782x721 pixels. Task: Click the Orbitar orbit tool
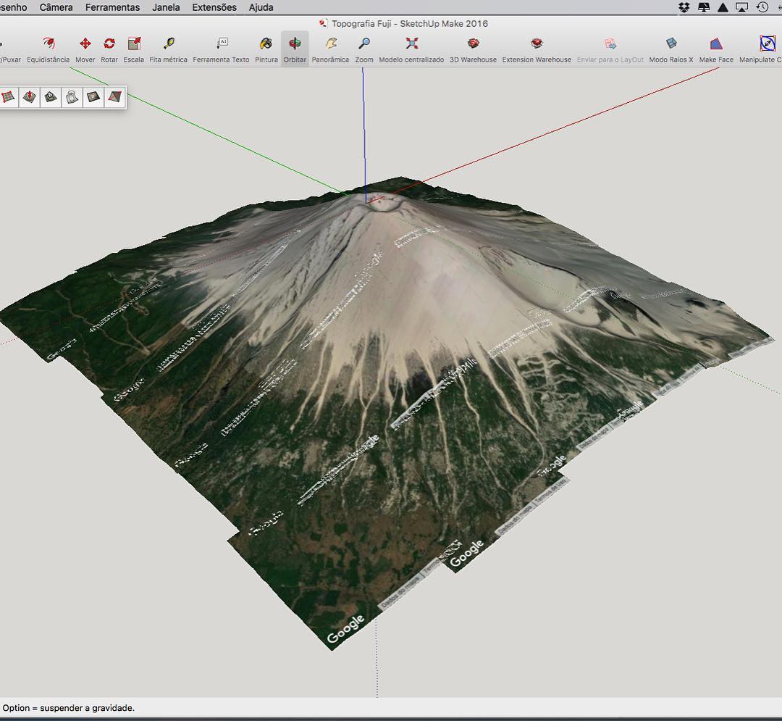coord(295,44)
